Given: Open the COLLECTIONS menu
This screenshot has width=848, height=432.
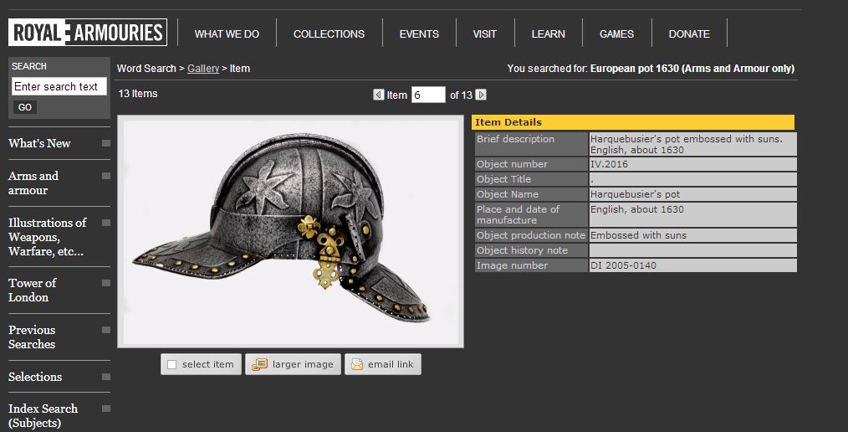Looking at the screenshot, I should click(x=329, y=34).
